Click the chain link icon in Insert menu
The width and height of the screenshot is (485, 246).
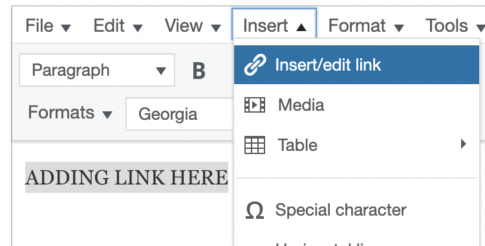[x=255, y=65]
